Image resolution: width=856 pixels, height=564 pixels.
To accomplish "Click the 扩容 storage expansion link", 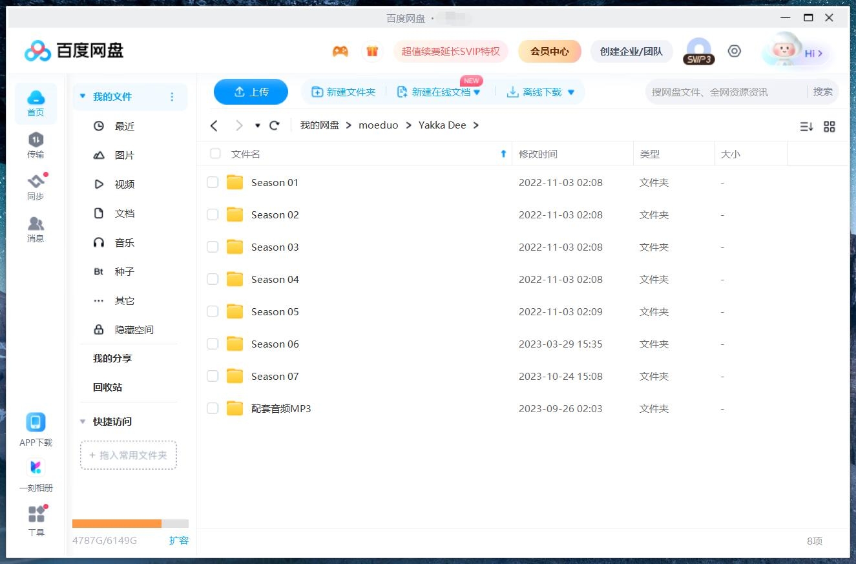I will pos(179,541).
